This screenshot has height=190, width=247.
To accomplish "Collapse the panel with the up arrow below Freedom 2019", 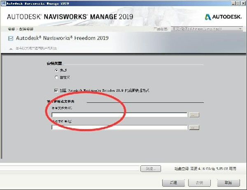I will click(x=11, y=49).
